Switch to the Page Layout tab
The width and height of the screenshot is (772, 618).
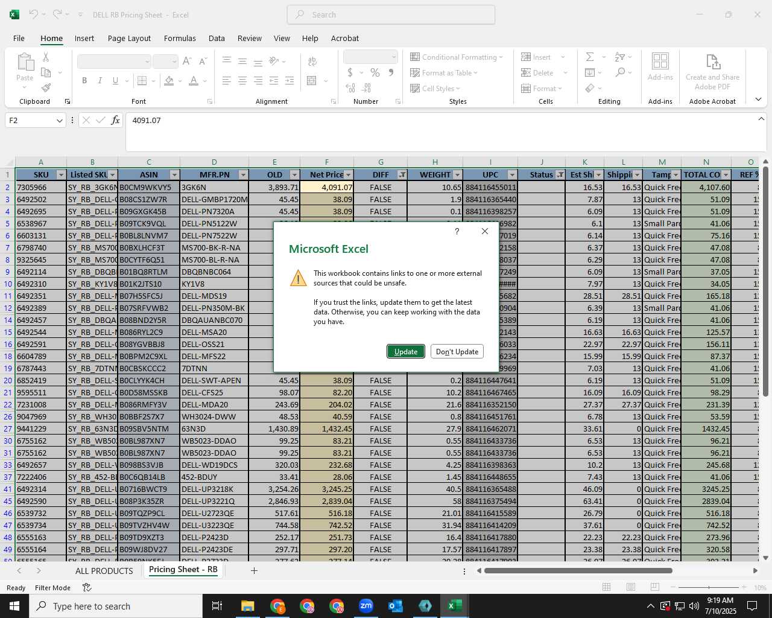click(129, 38)
